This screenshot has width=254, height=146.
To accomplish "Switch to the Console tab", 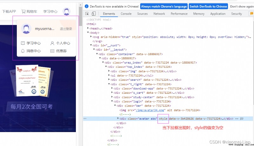I will click(126, 14).
